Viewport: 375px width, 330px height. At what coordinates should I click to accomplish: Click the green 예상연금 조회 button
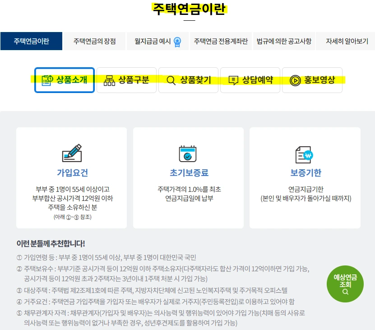[x=344, y=284]
